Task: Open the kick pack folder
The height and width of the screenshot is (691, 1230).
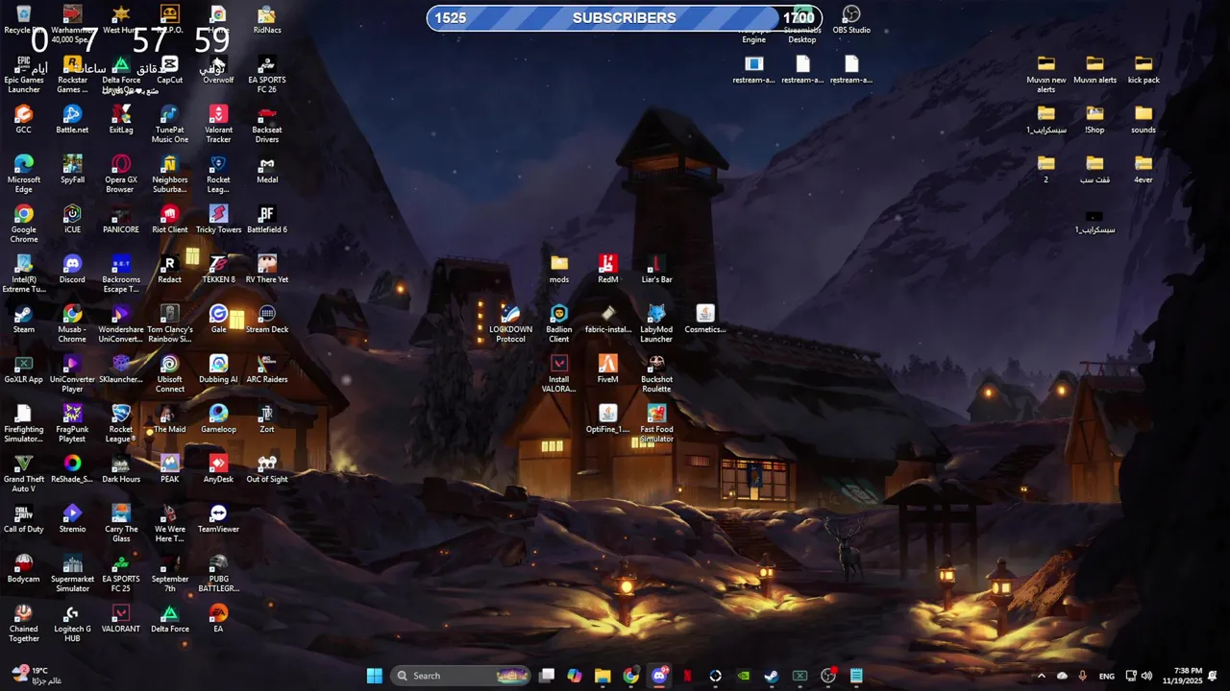Action: 1144,69
